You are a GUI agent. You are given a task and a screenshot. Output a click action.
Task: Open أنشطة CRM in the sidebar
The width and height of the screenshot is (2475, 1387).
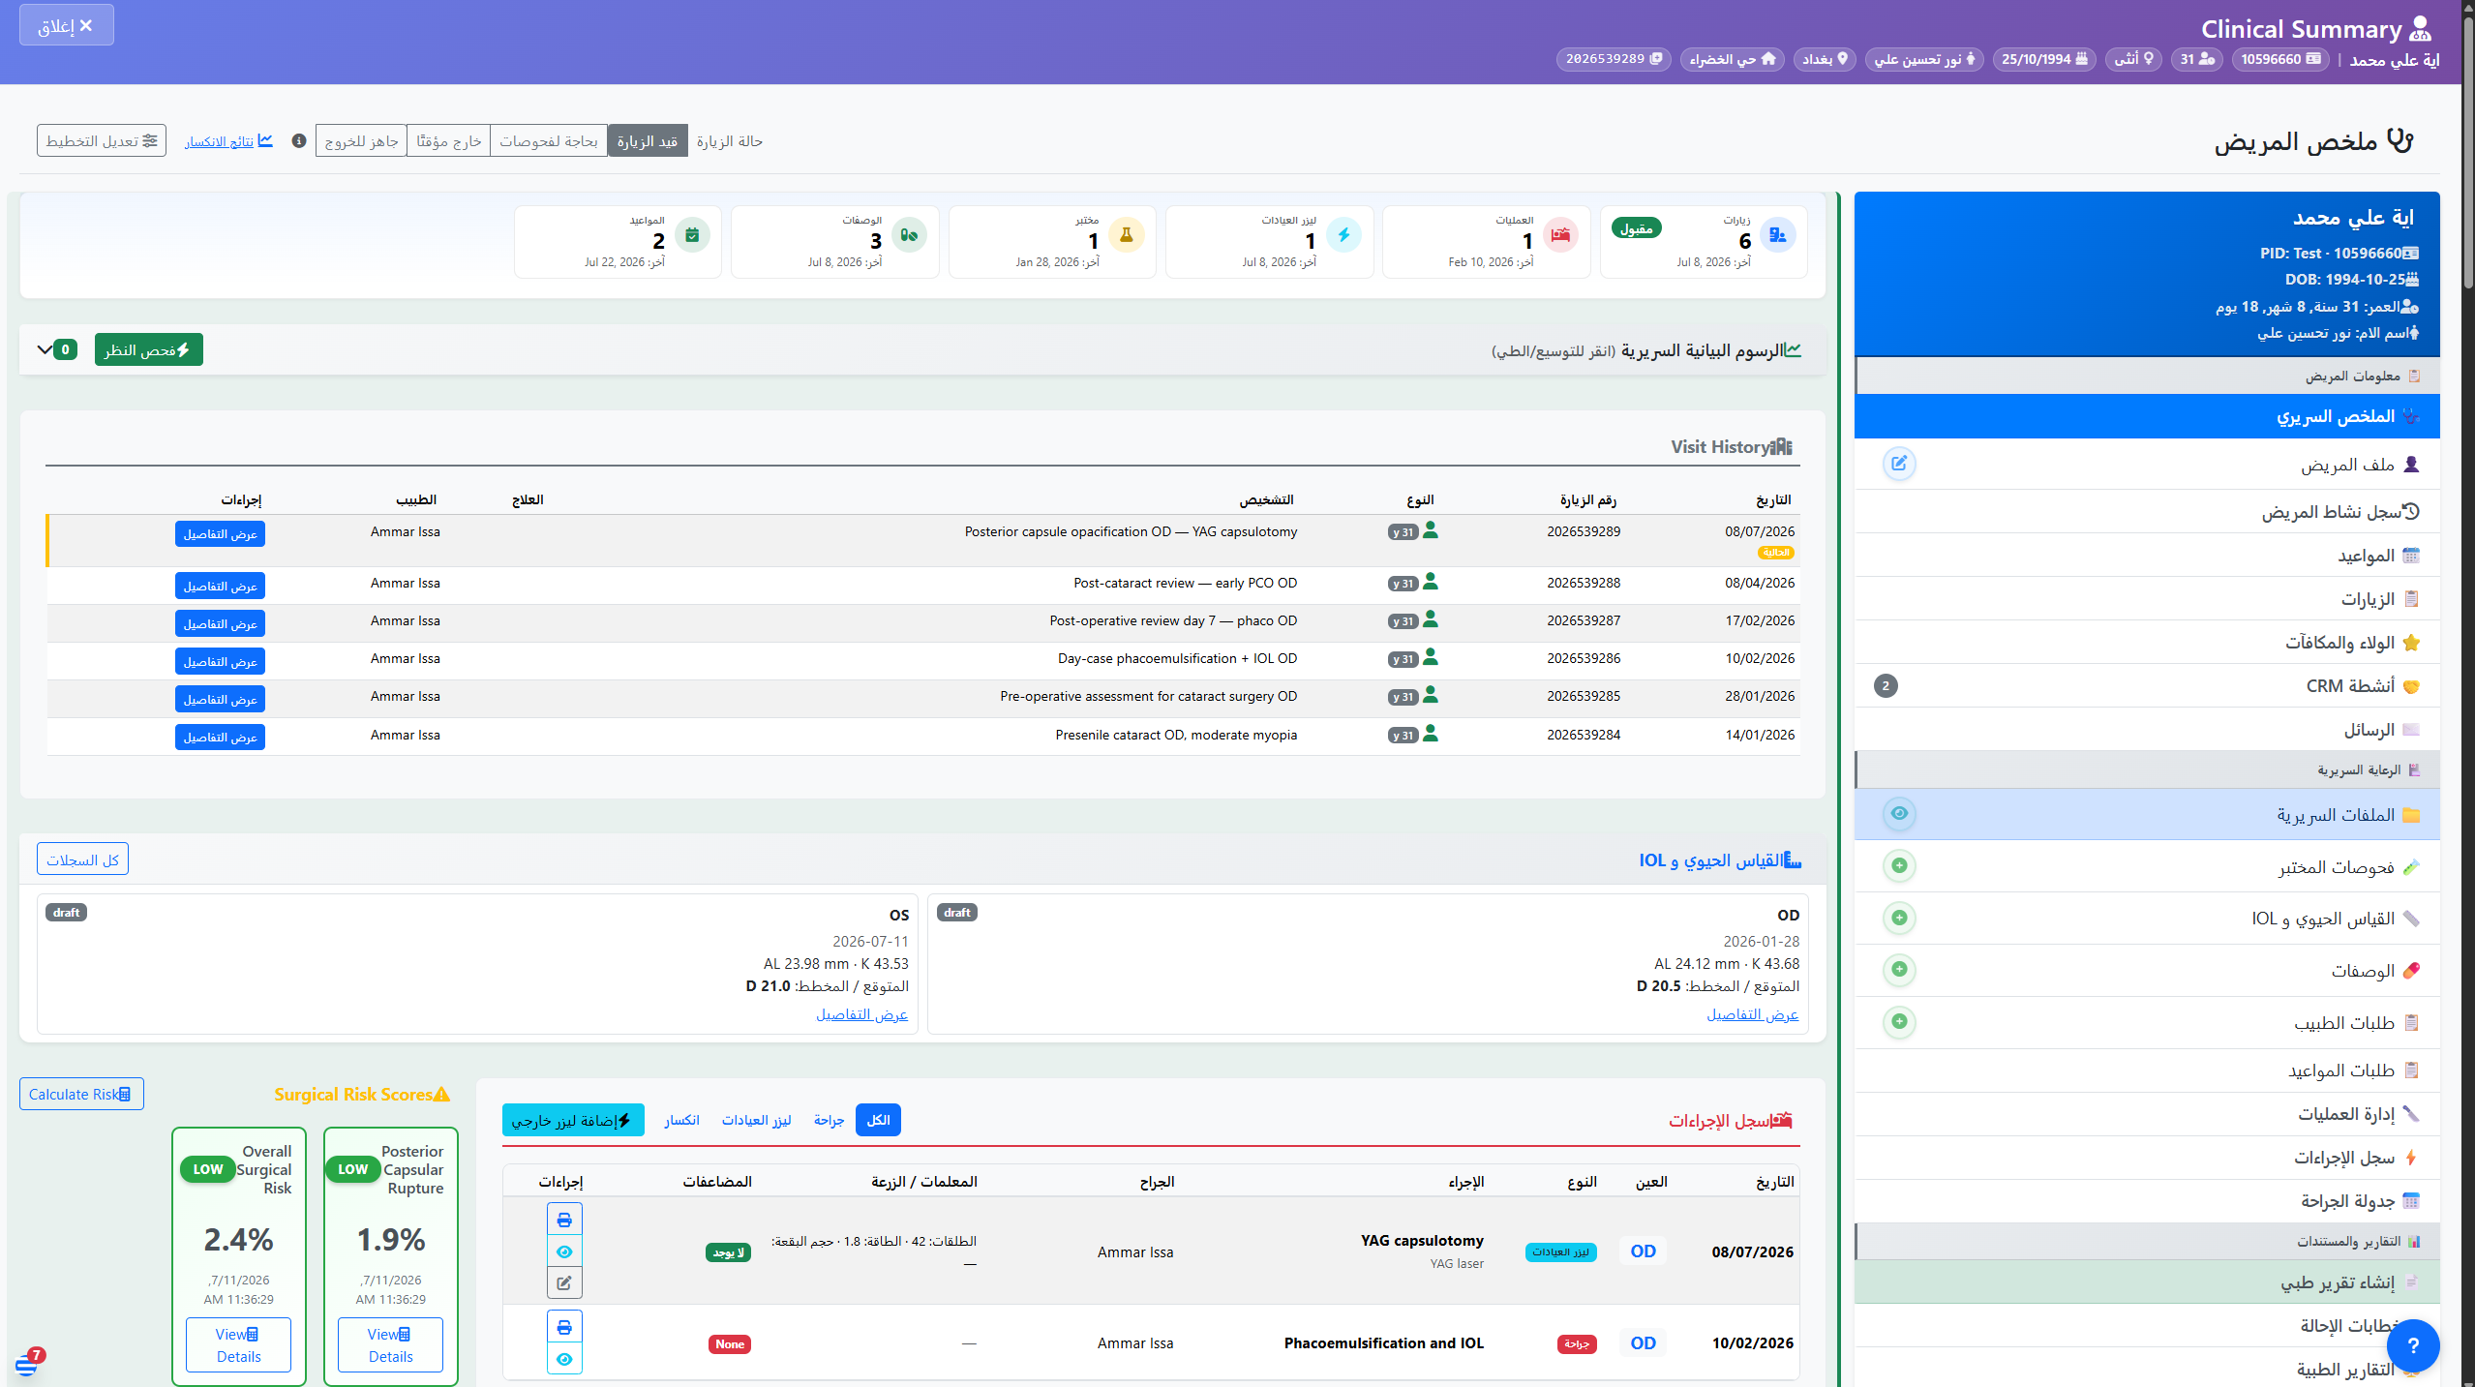(2147, 685)
